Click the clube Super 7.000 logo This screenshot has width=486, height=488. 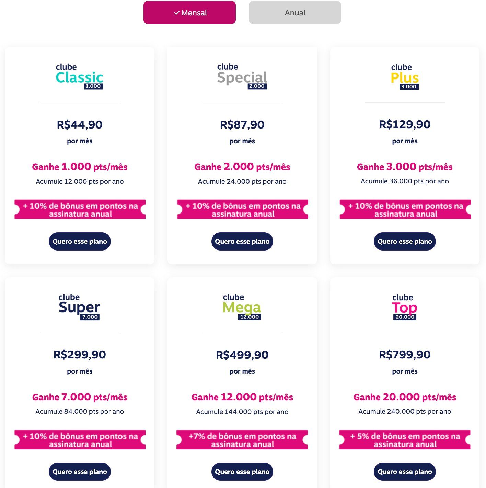point(79,307)
